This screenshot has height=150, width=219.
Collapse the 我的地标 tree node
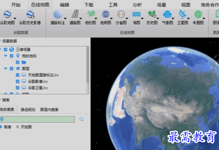click(5, 56)
